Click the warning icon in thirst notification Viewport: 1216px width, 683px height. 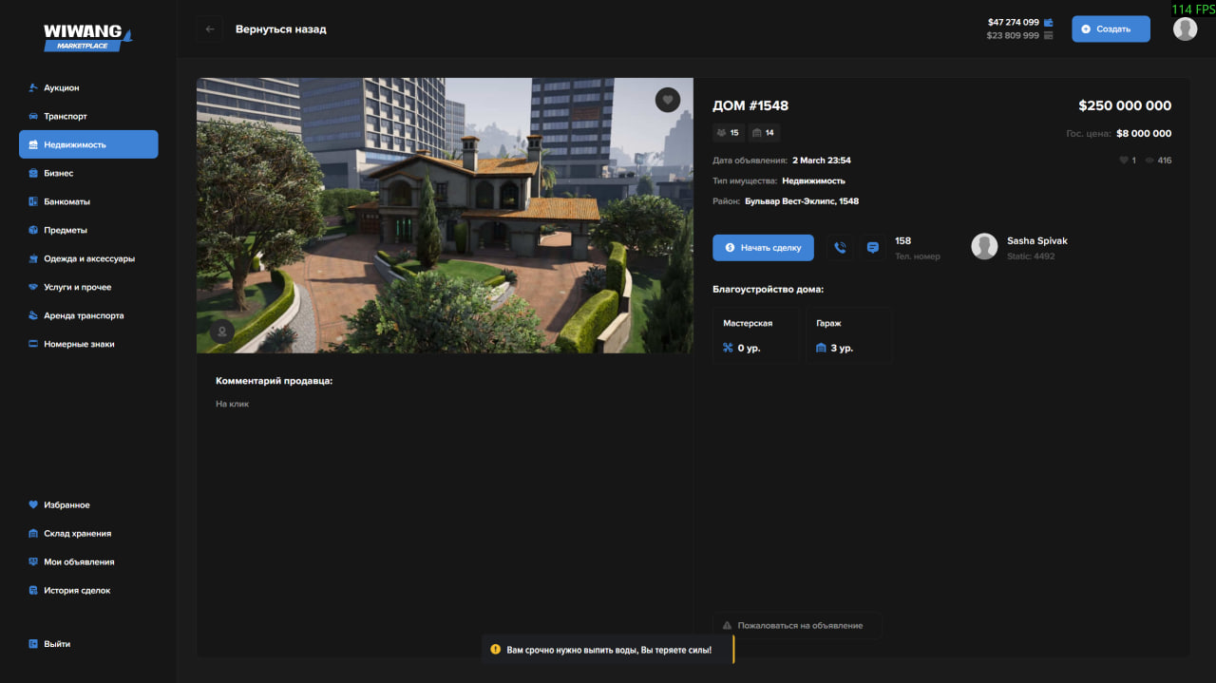pyautogui.click(x=495, y=650)
